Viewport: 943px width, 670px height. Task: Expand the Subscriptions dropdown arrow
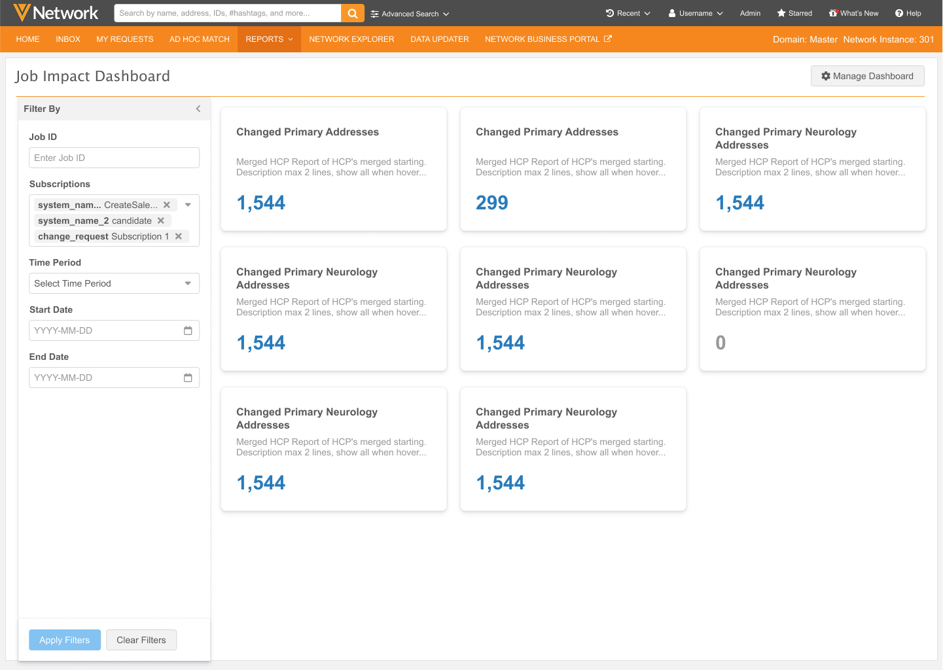pyautogui.click(x=188, y=205)
